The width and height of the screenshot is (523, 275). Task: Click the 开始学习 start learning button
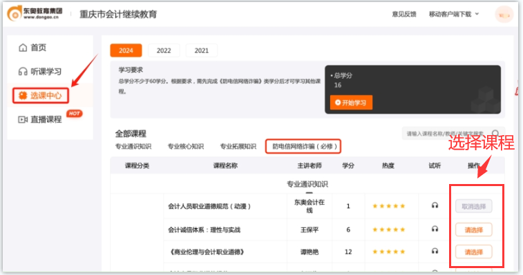pos(351,103)
